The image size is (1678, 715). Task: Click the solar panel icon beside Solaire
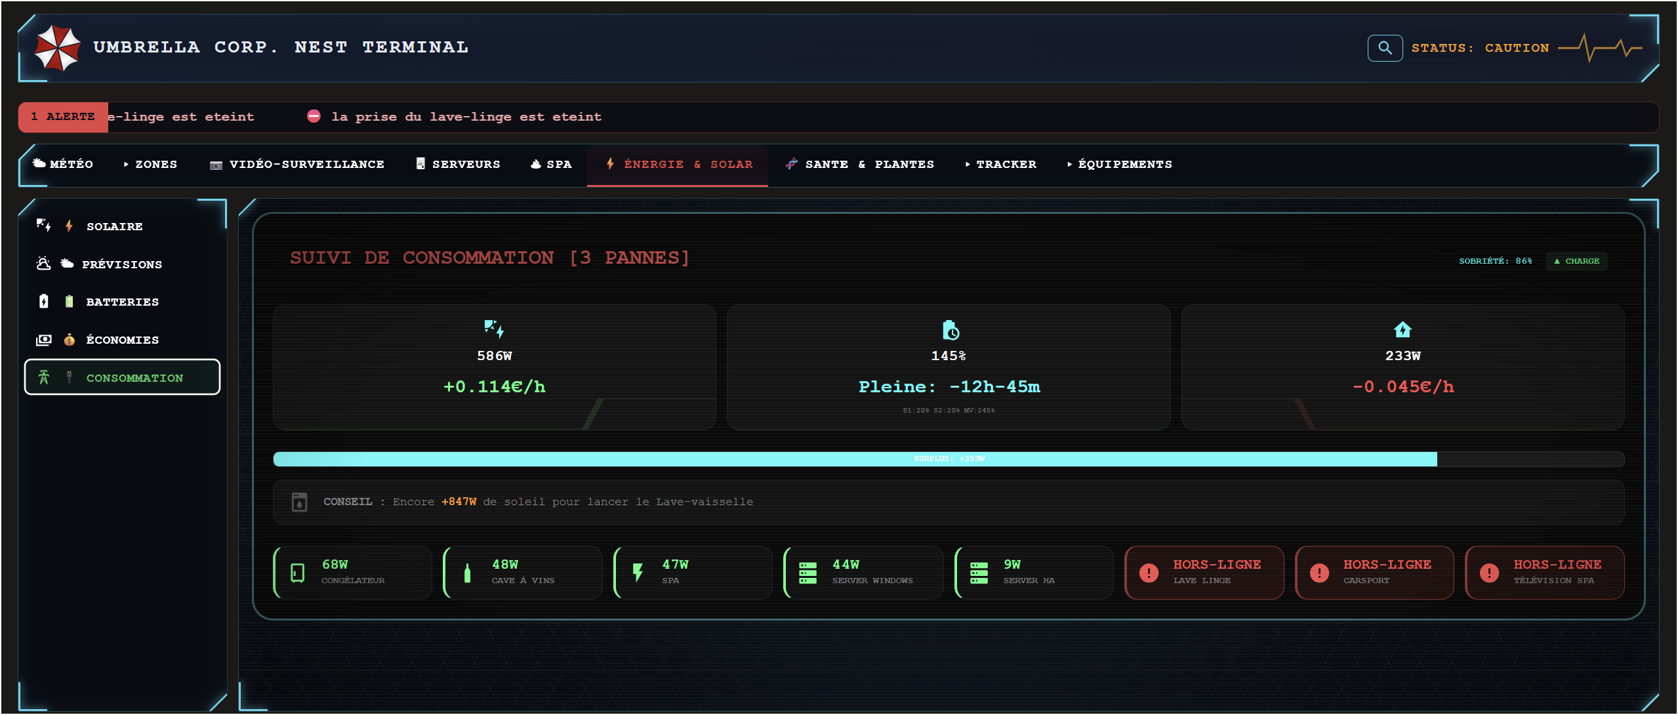point(44,226)
